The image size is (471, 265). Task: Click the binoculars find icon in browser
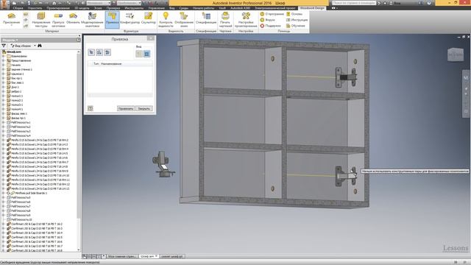point(40,46)
